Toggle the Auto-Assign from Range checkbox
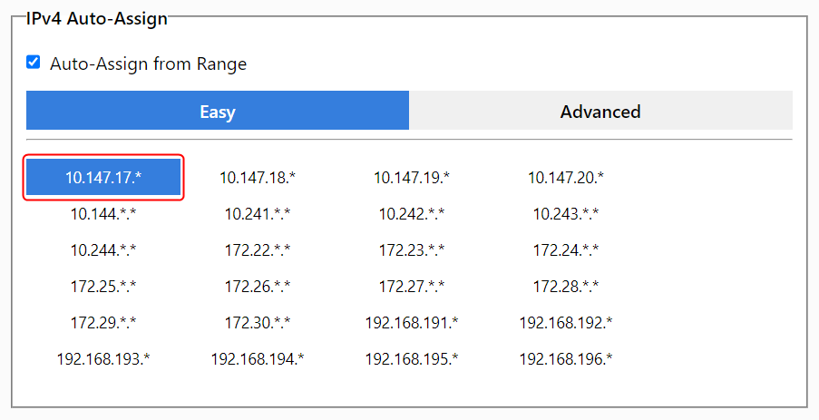 point(34,63)
